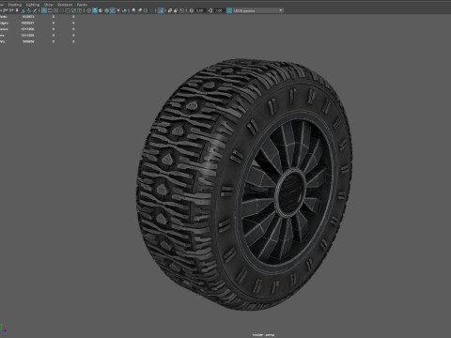Toggle X-Ray Active Components
Image resolution: width=451 pixels, height=338 pixels.
point(176,10)
